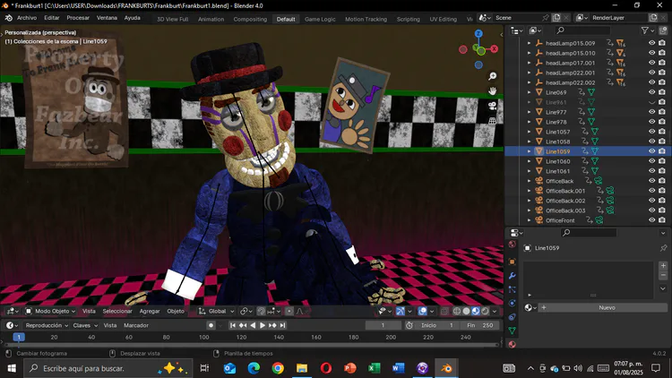This screenshot has height=378, width=672.
Task: Open Opera browser from the taskbar
Action: 326,368
